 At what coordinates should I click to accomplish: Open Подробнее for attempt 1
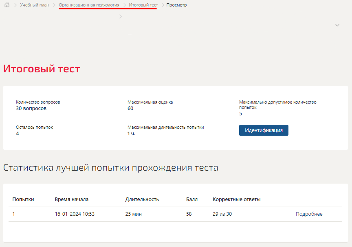coord(309,214)
